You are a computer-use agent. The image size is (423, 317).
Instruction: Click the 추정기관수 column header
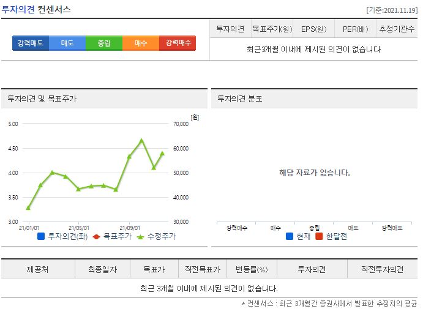(397, 29)
